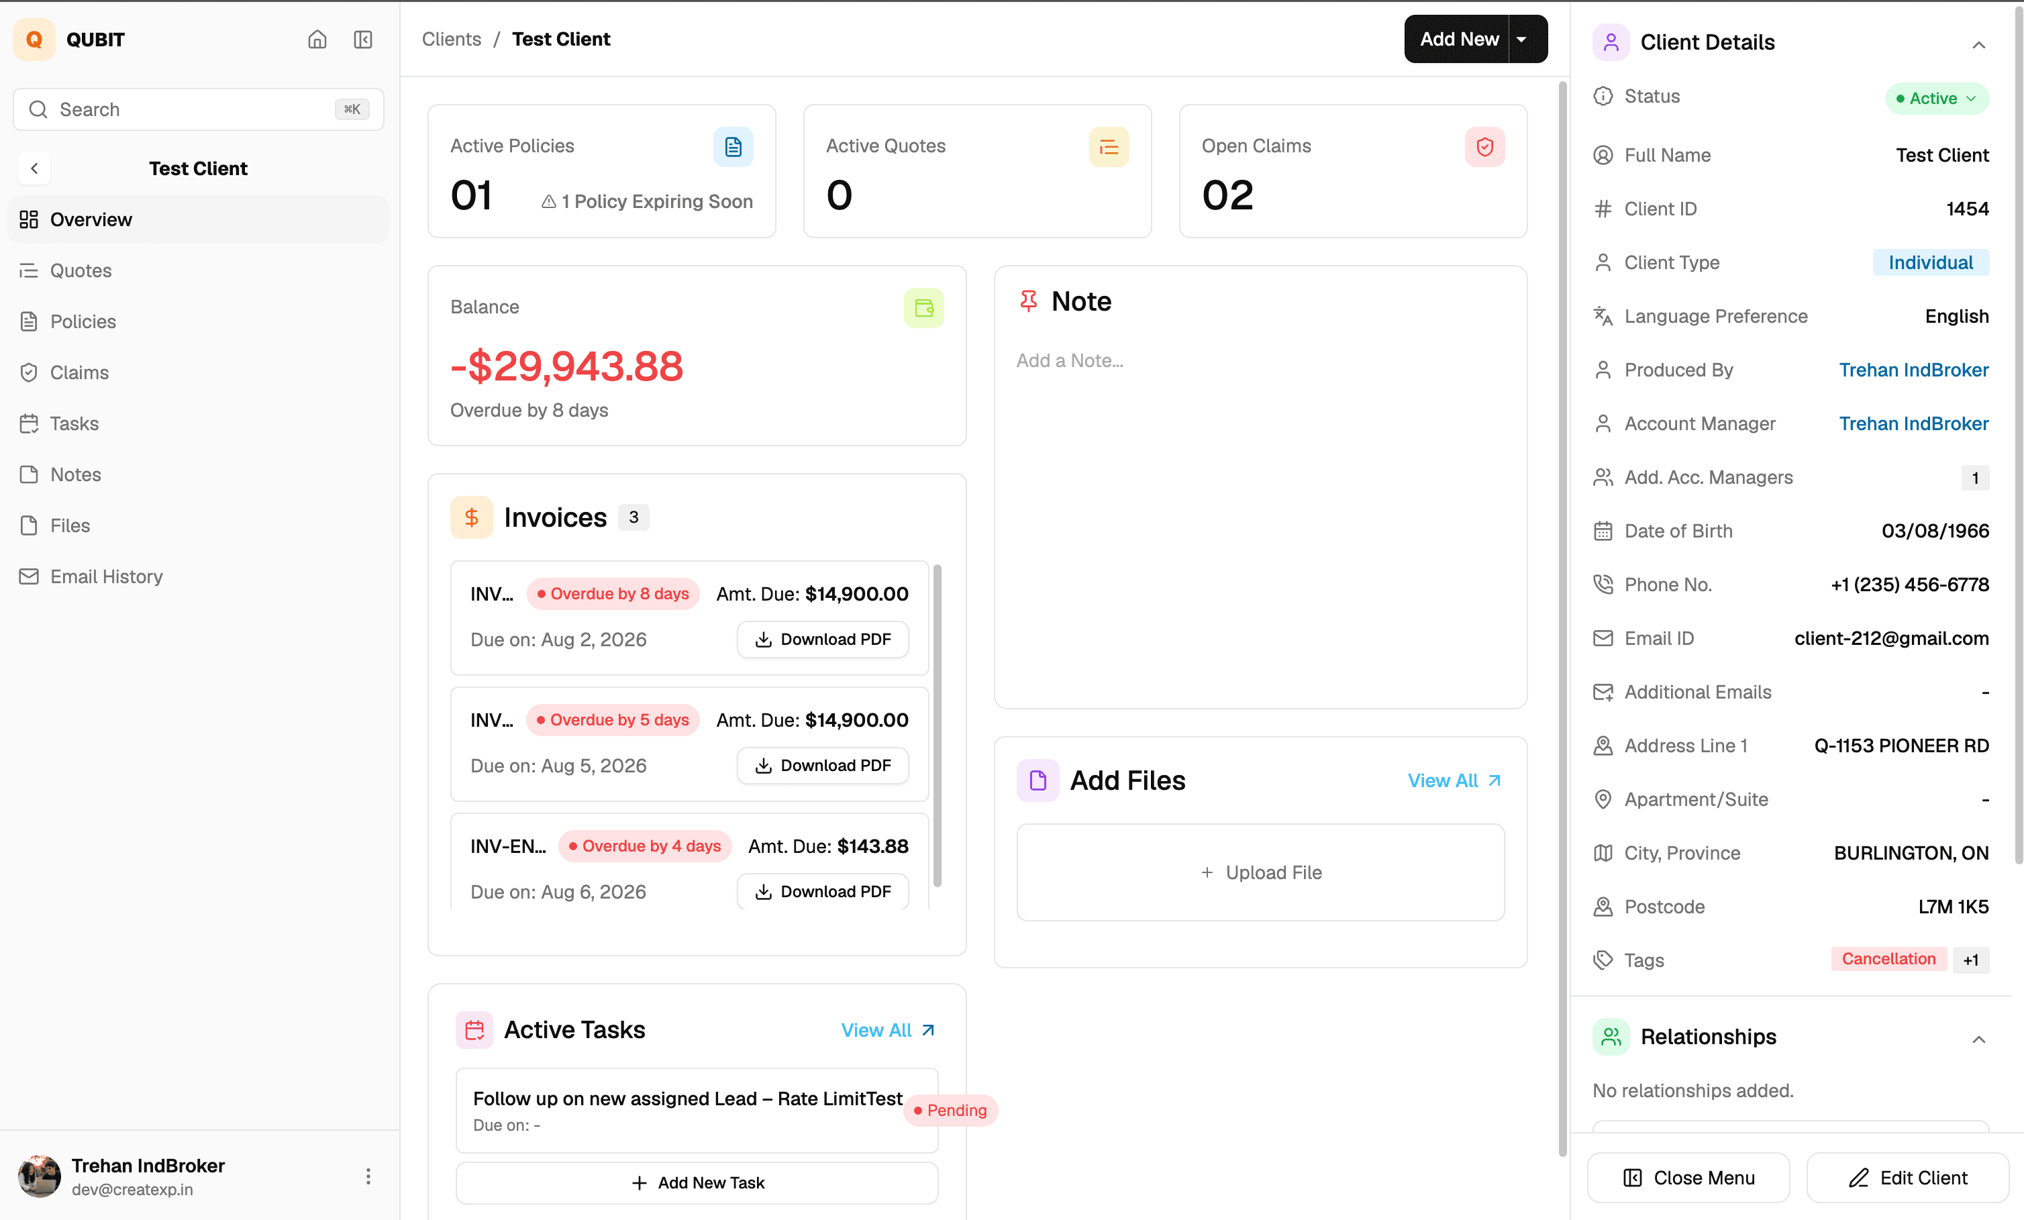The height and width of the screenshot is (1220, 2024).
Task: Open Notes in the sidebar
Action: coord(198,474)
